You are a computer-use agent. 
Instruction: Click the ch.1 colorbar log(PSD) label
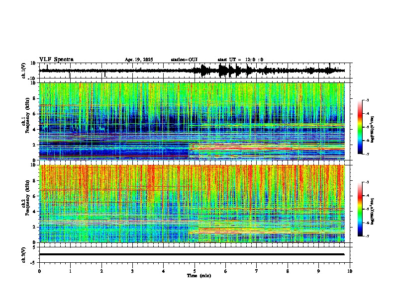click(373, 129)
